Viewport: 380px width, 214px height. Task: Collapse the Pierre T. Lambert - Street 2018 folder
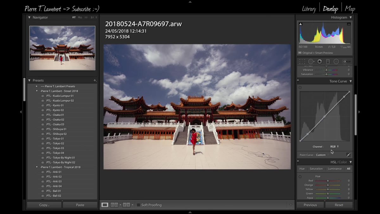(37, 91)
